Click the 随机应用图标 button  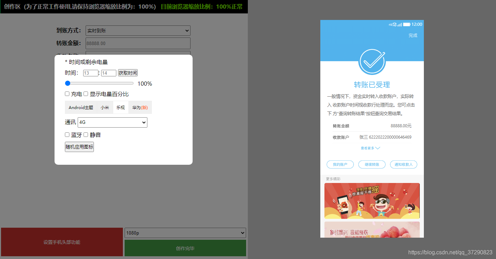point(79,147)
